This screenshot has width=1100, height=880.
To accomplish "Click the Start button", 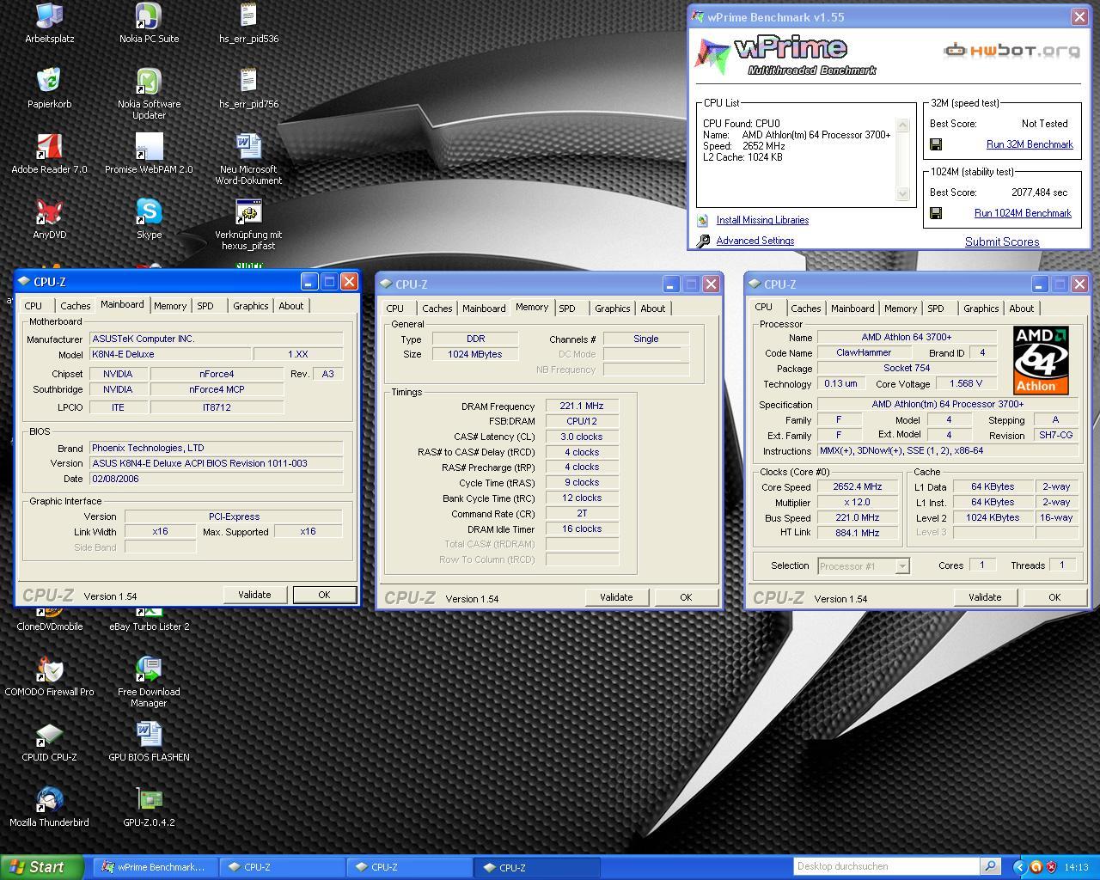I will [41, 867].
